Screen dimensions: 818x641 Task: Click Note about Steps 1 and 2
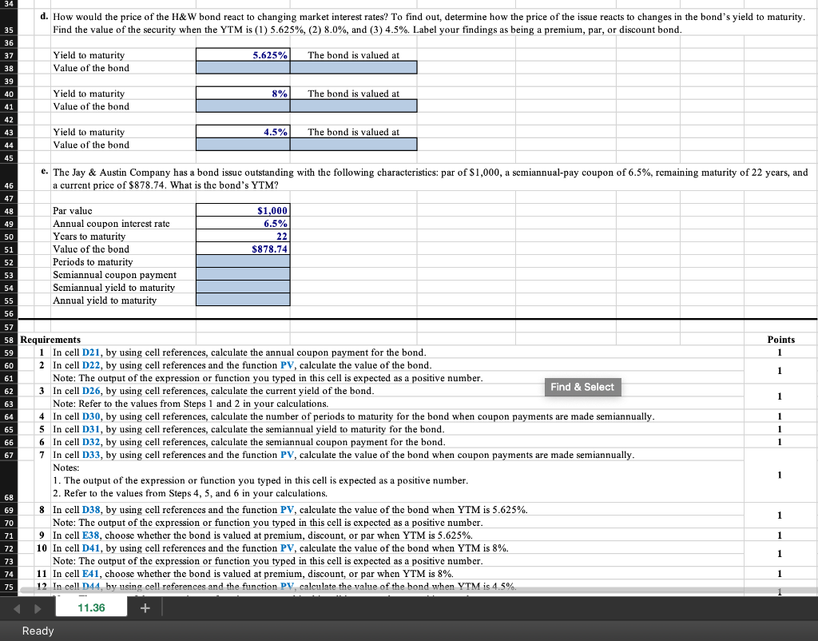coord(190,404)
